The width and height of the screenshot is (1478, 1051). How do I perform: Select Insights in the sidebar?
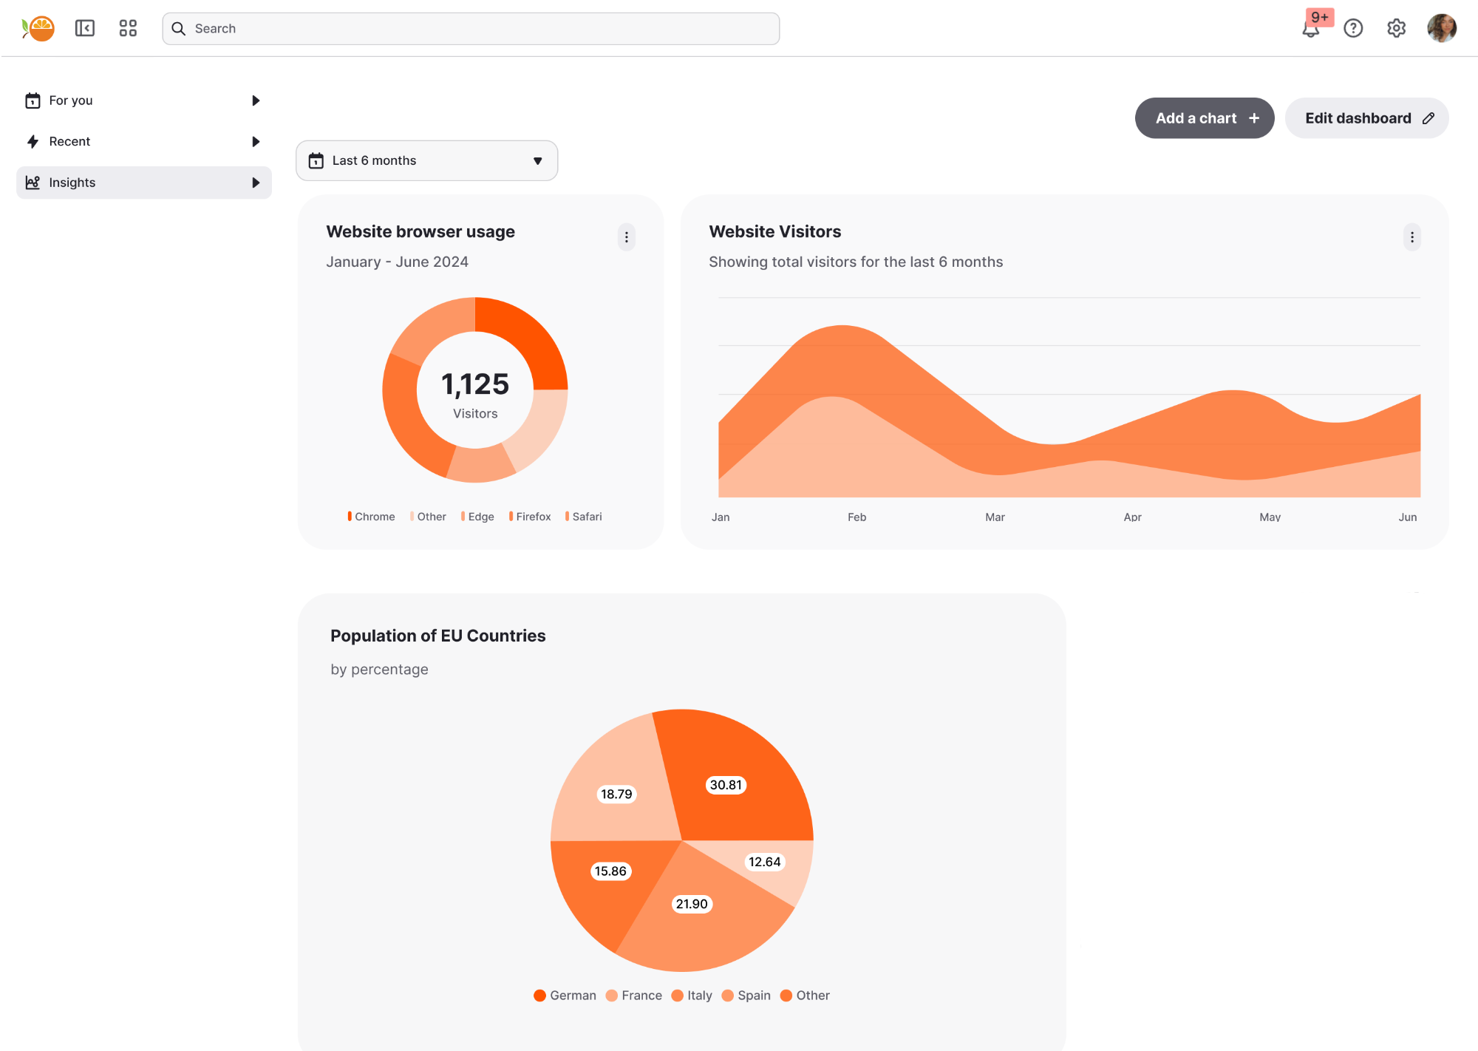click(x=72, y=183)
